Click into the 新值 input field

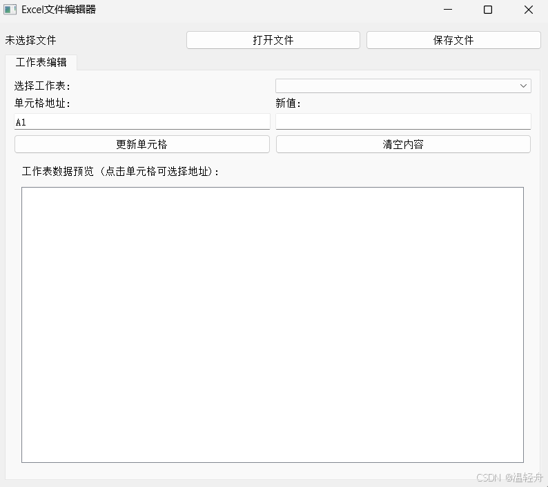403,122
